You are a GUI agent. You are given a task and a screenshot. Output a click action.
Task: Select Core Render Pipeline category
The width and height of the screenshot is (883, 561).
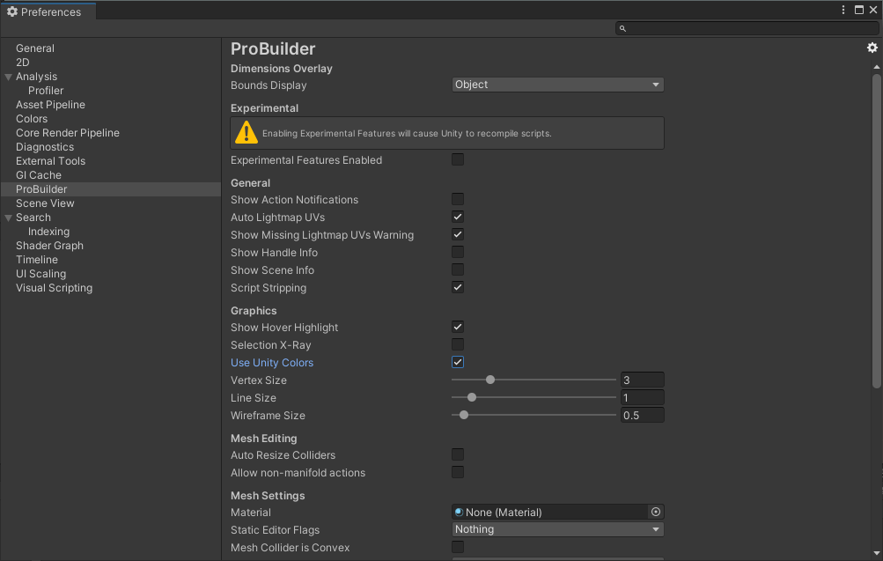tap(68, 133)
